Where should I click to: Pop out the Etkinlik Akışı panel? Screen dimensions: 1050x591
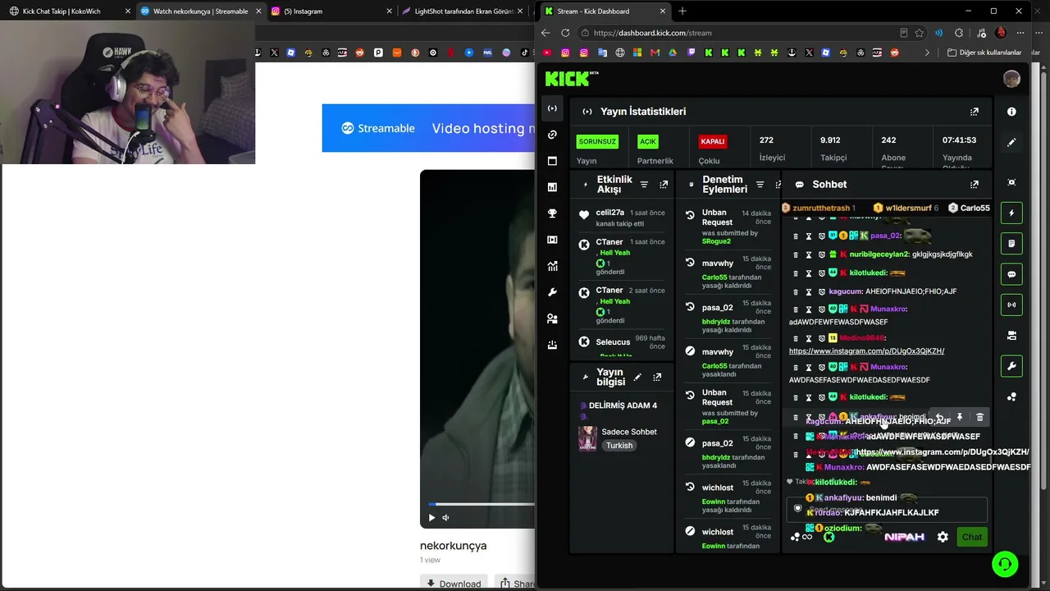(x=664, y=185)
